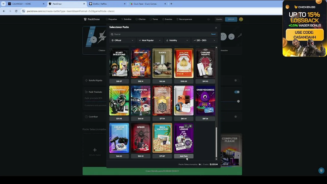Viewport: 327px width, 184px height.
Task: Switch to the Botflix Raffles browser tab
Action: (x=107, y=4)
